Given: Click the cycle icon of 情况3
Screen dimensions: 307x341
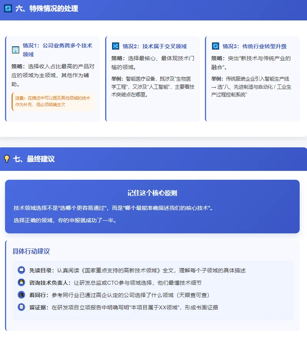Looking at the screenshot, I should (215, 46).
